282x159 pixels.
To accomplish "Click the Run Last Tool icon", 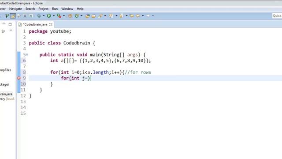I will click(x=59, y=16).
